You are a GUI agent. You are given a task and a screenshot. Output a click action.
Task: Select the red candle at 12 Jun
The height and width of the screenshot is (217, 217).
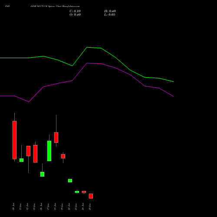28,151
